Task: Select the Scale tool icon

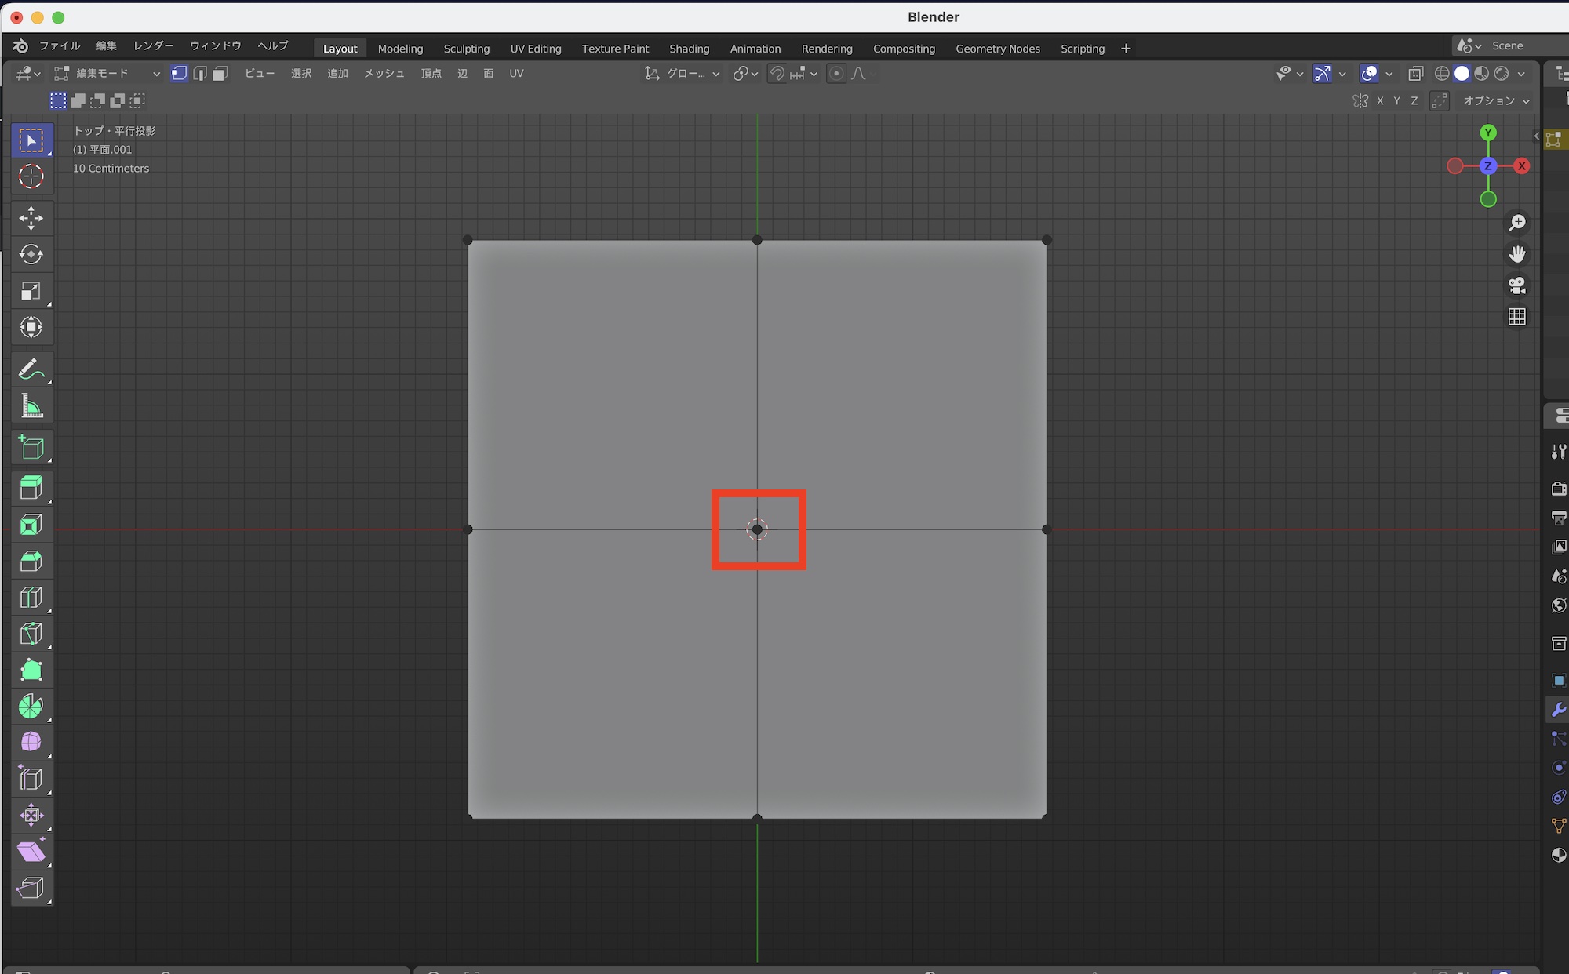Action: click(x=31, y=291)
